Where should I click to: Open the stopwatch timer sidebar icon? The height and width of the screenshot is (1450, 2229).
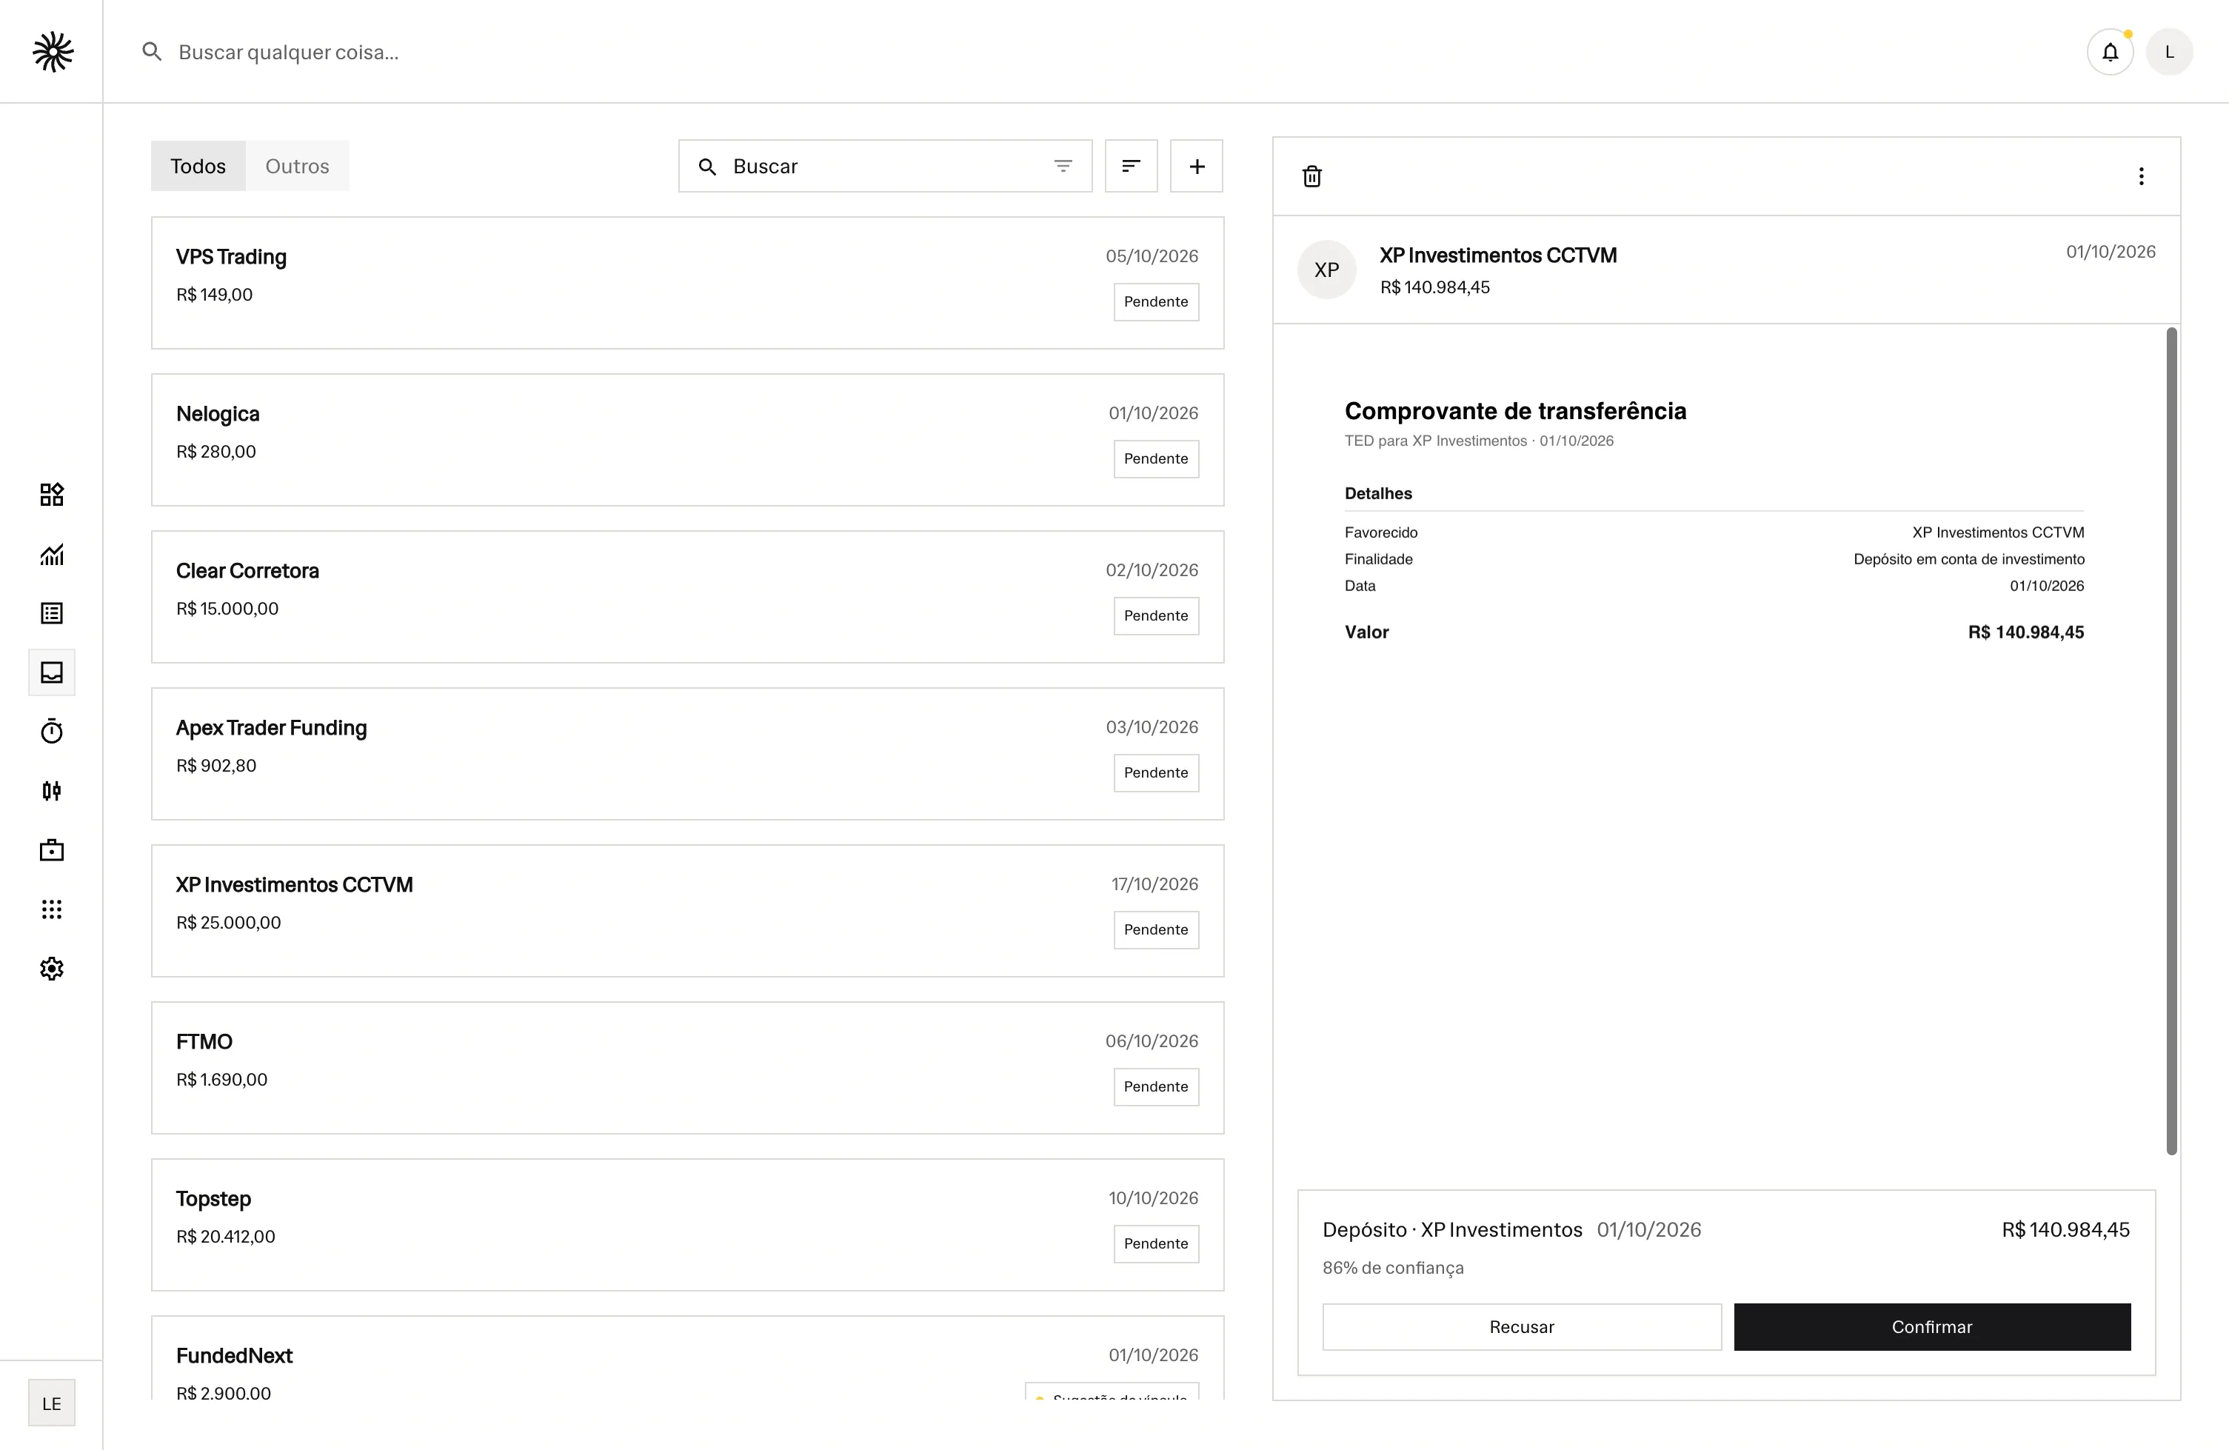[52, 732]
